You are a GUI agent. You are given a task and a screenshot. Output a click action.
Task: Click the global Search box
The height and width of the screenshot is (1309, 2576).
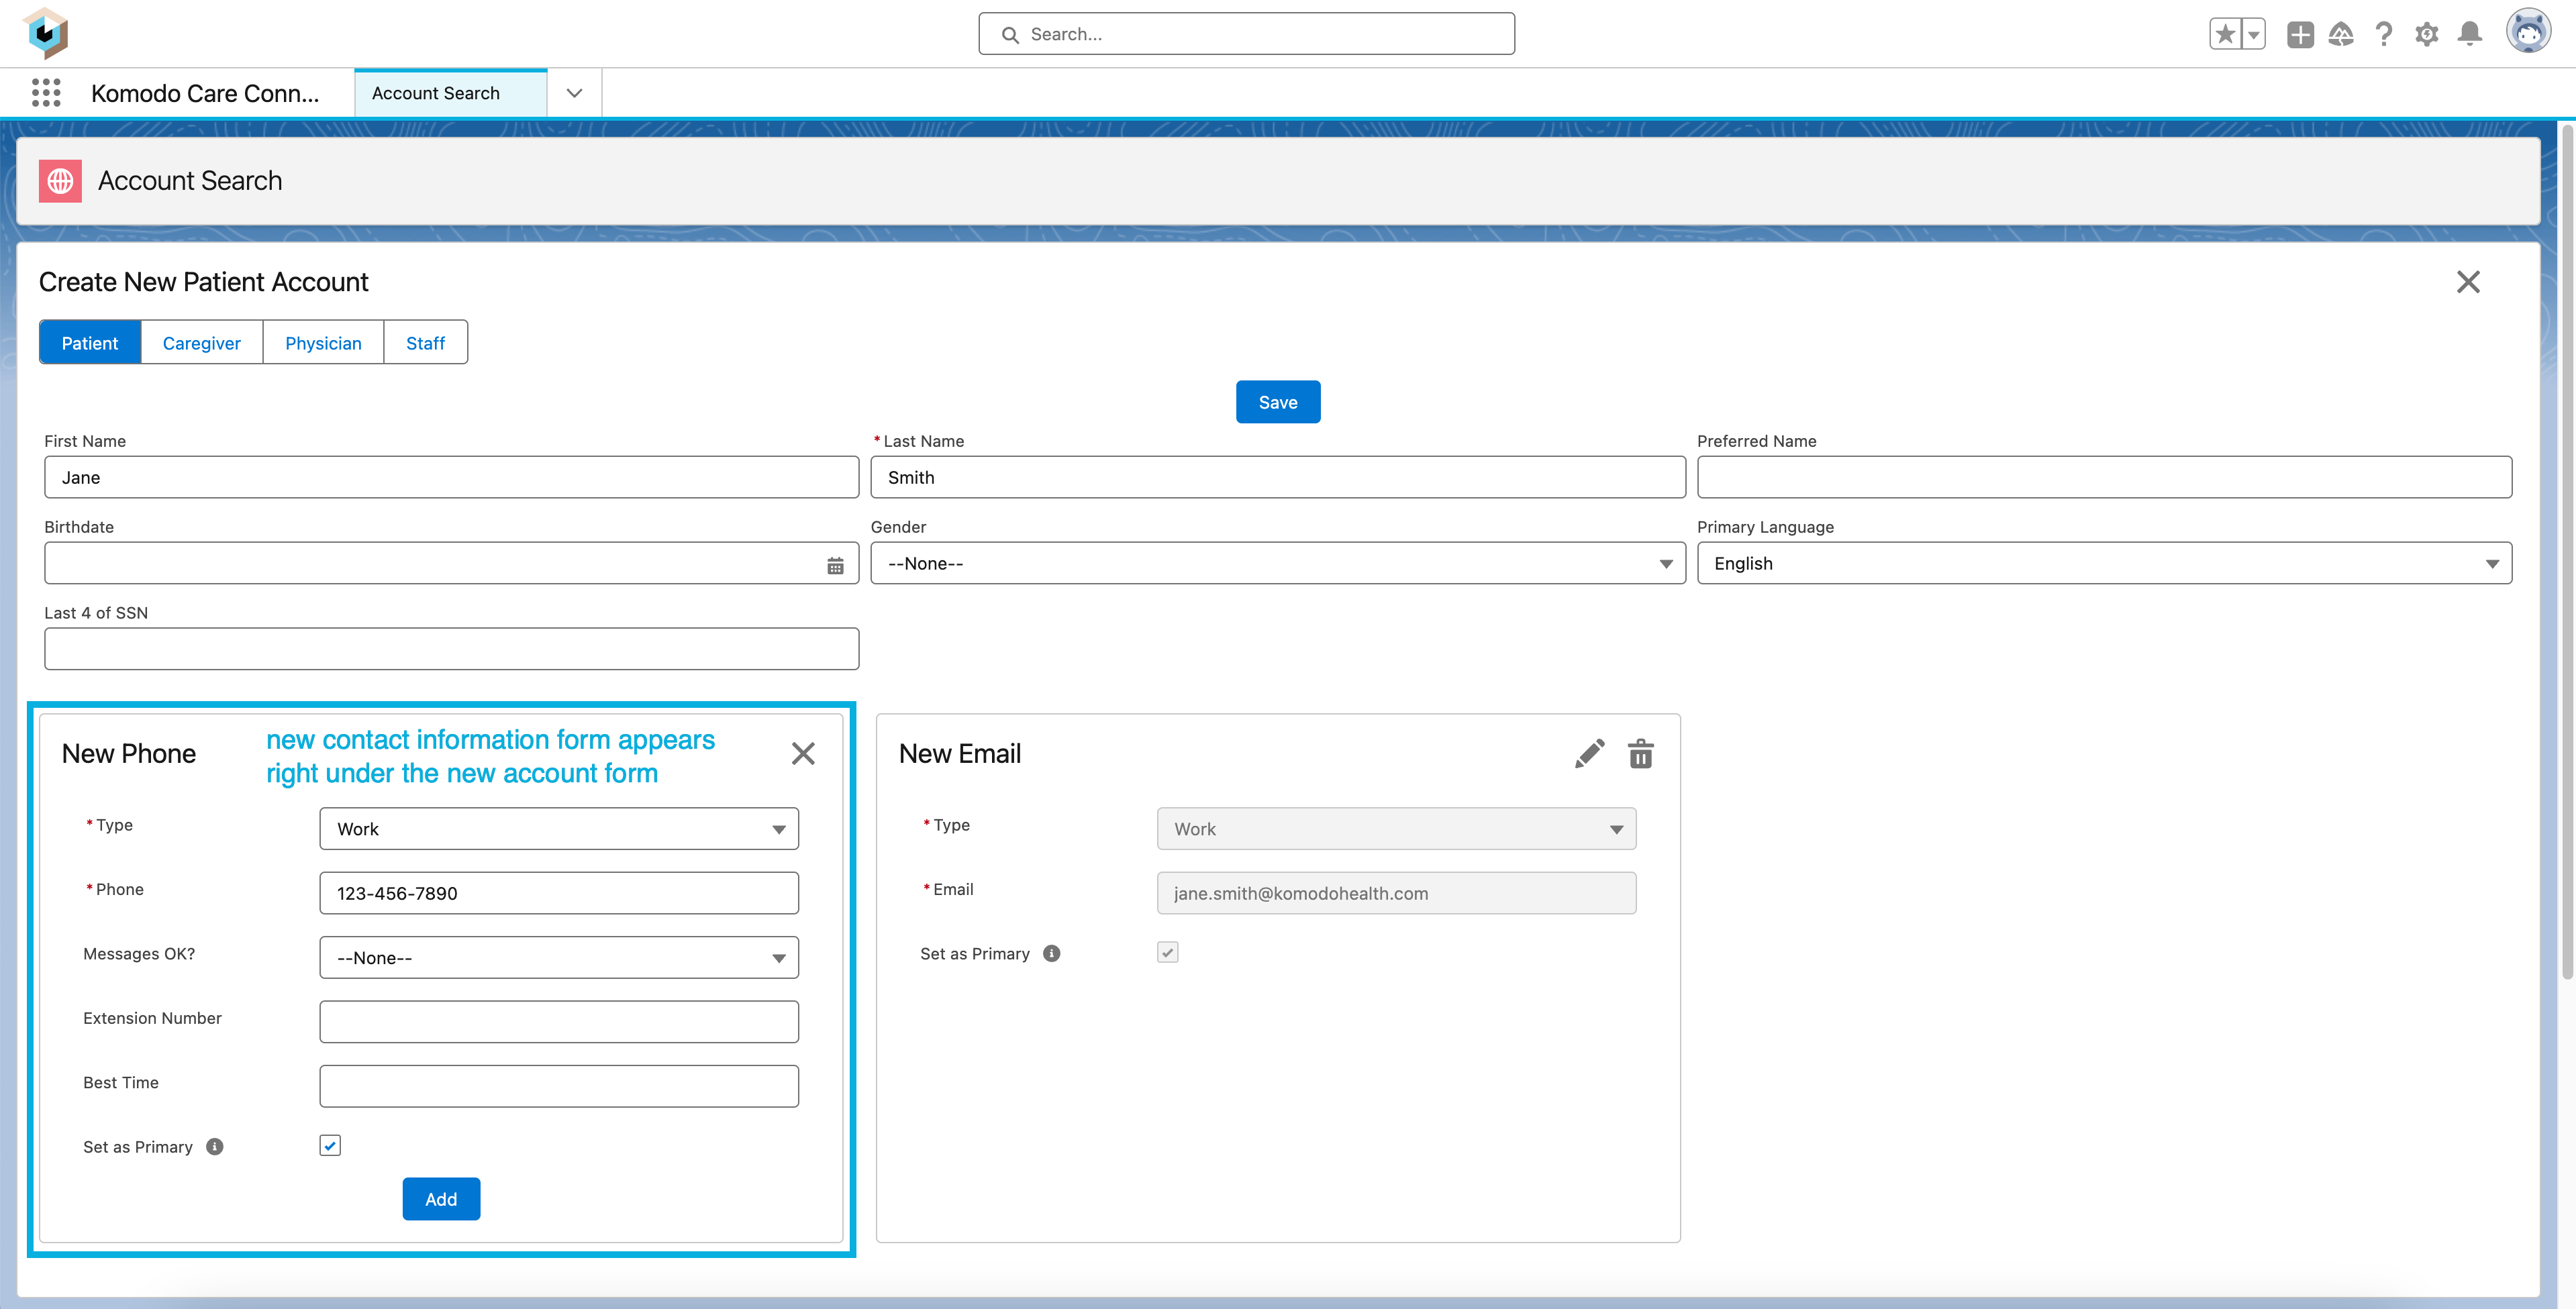point(1246,34)
